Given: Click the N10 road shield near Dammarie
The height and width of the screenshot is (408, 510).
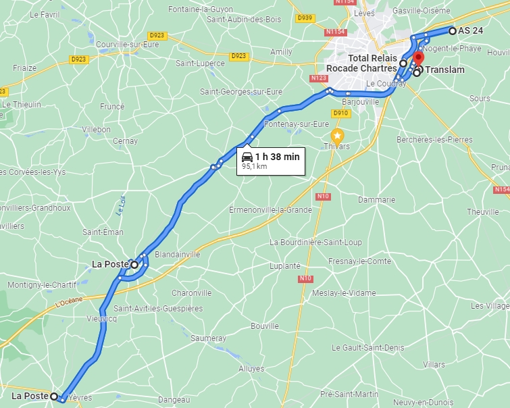Looking at the screenshot, I should [x=323, y=196].
